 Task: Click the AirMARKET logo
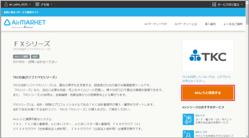click(x=25, y=24)
